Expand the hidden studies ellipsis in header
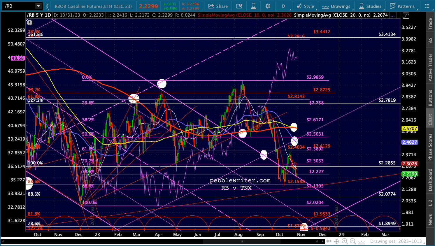This screenshot has height=246, width=435. coord(393,15)
